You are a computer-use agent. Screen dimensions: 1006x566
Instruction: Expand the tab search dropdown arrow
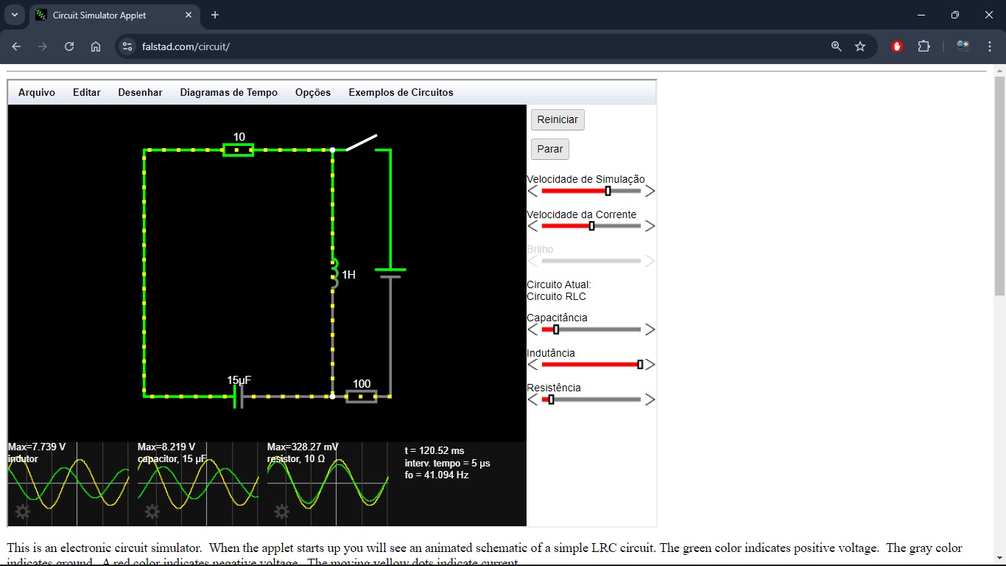[14, 15]
